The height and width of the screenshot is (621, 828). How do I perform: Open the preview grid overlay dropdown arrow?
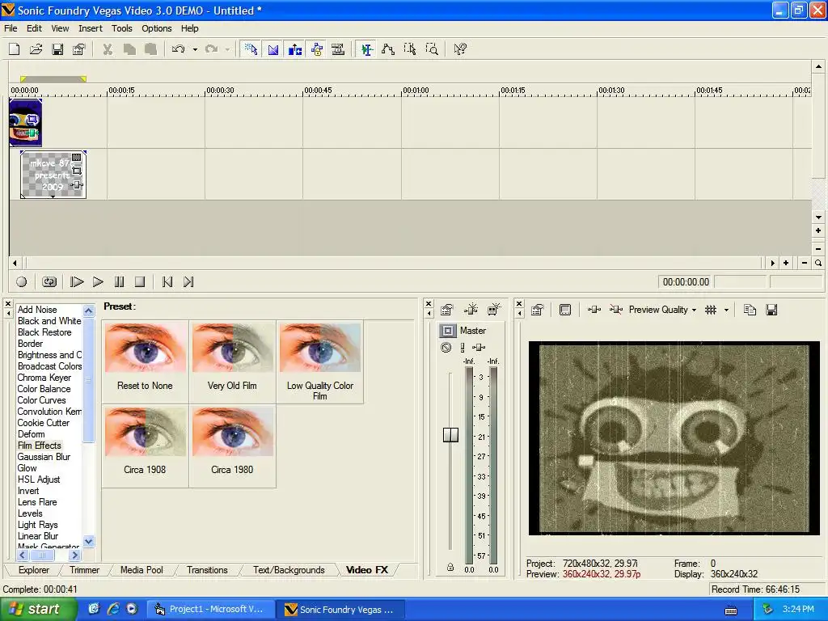[x=726, y=310]
